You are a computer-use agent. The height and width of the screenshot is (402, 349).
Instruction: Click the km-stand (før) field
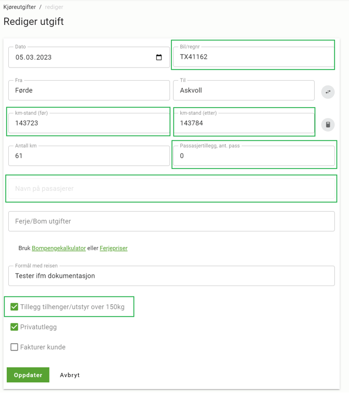click(89, 123)
